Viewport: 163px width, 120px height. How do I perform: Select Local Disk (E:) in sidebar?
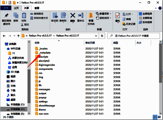[15, 114]
